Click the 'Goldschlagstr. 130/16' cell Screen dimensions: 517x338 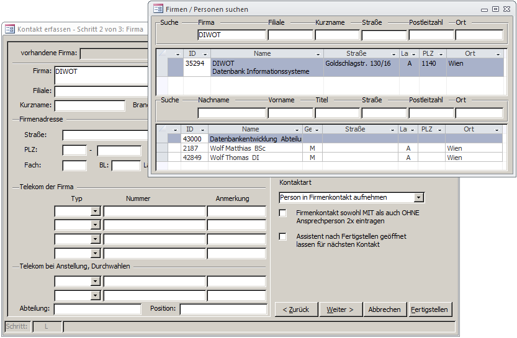[x=361, y=67]
